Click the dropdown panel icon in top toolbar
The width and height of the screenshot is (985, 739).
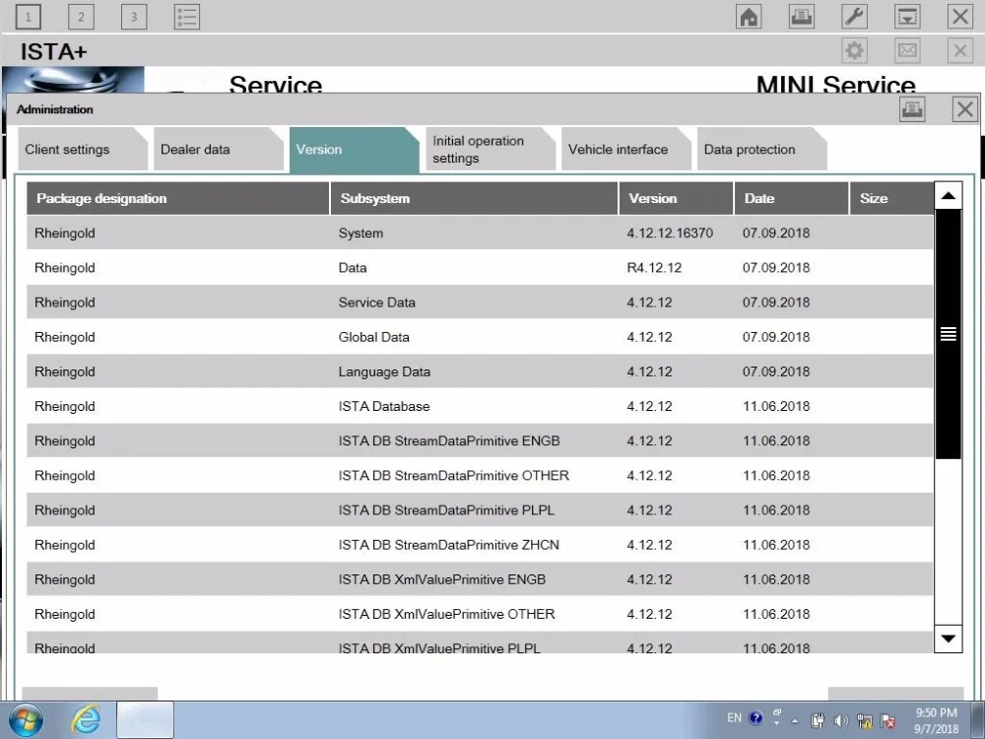(907, 17)
